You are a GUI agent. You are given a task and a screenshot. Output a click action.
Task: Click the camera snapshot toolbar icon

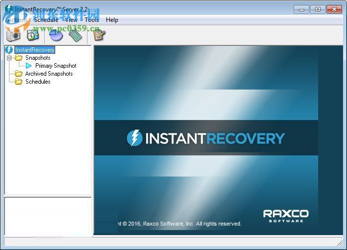pyautogui.click(x=13, y=35)
